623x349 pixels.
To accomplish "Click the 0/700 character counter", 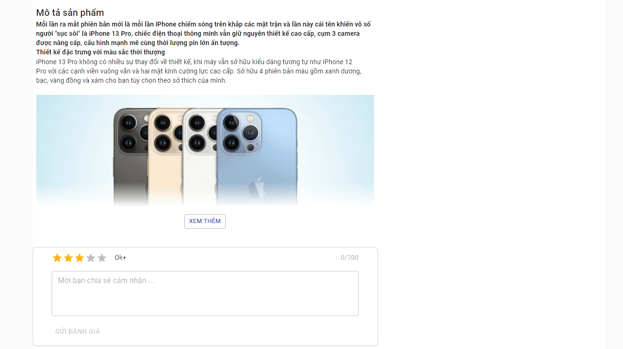I will click(349, 257).
